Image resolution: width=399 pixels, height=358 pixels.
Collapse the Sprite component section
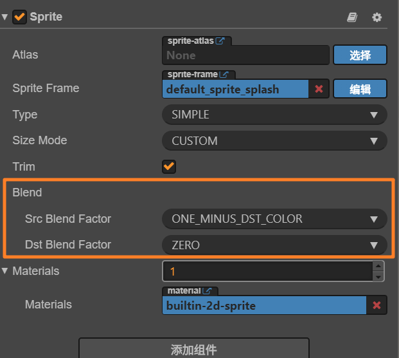coord(5,17)
